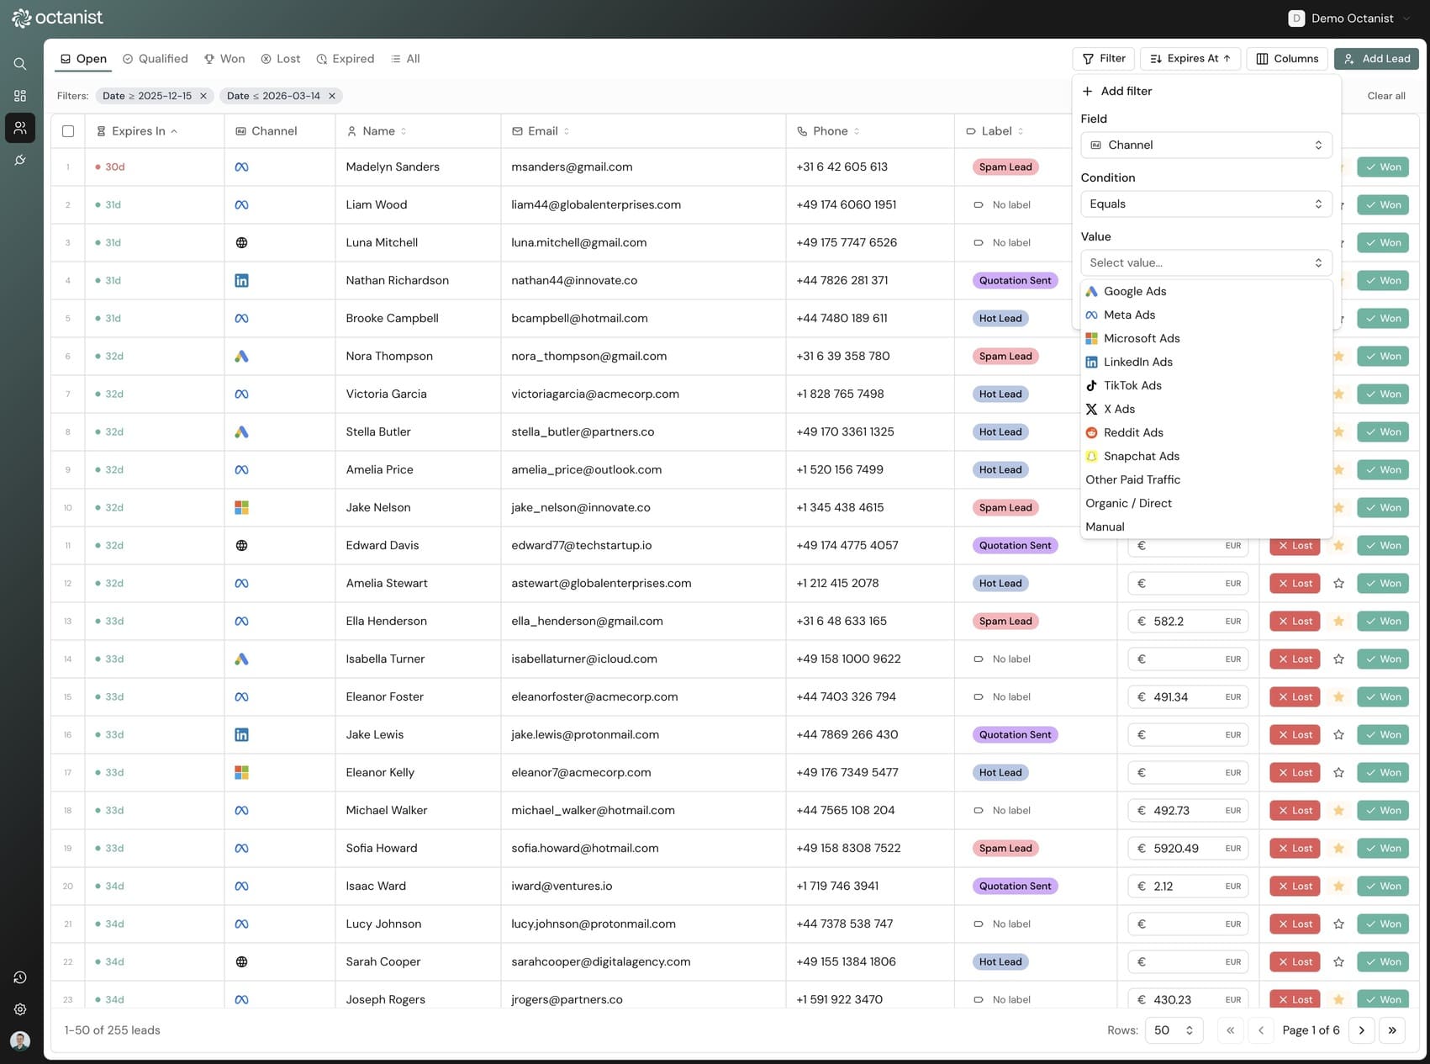Remove the Date ≥ 2025-12-15 filter chip

(203, 96)
